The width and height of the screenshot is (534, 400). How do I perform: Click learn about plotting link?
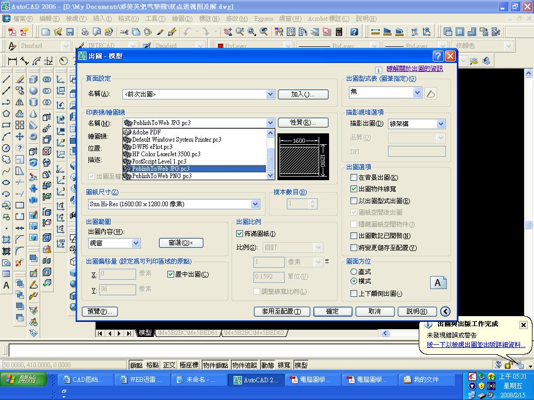[415, 69]
